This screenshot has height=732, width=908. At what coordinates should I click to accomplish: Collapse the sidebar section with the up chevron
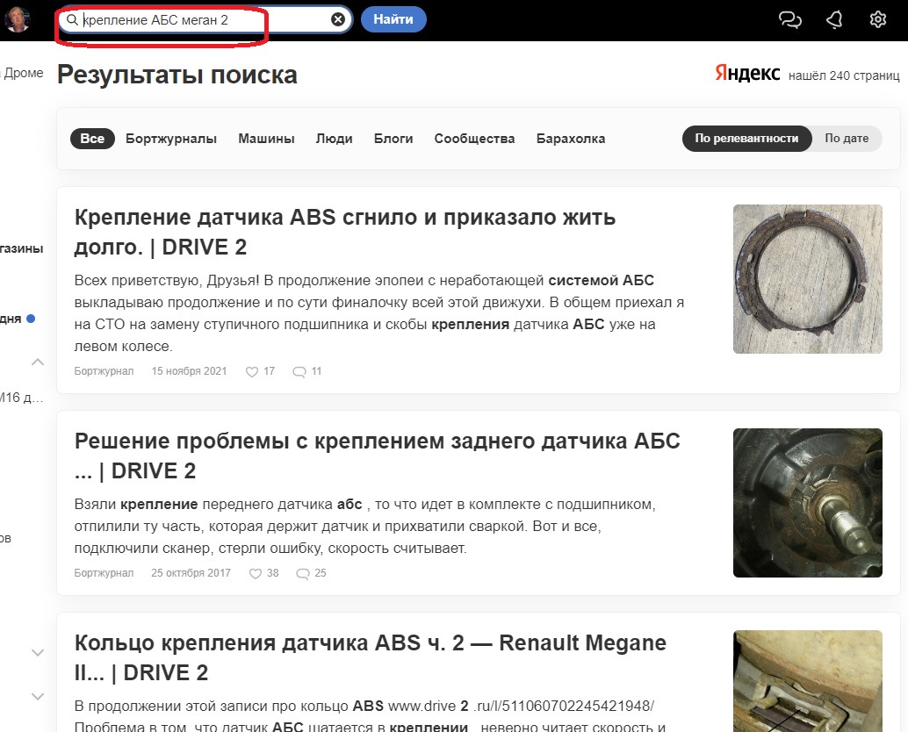(37, 362)
